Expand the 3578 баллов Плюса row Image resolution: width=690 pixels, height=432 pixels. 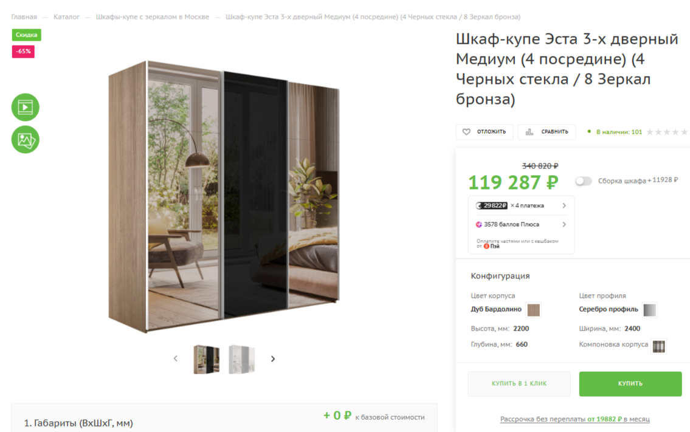521,224
